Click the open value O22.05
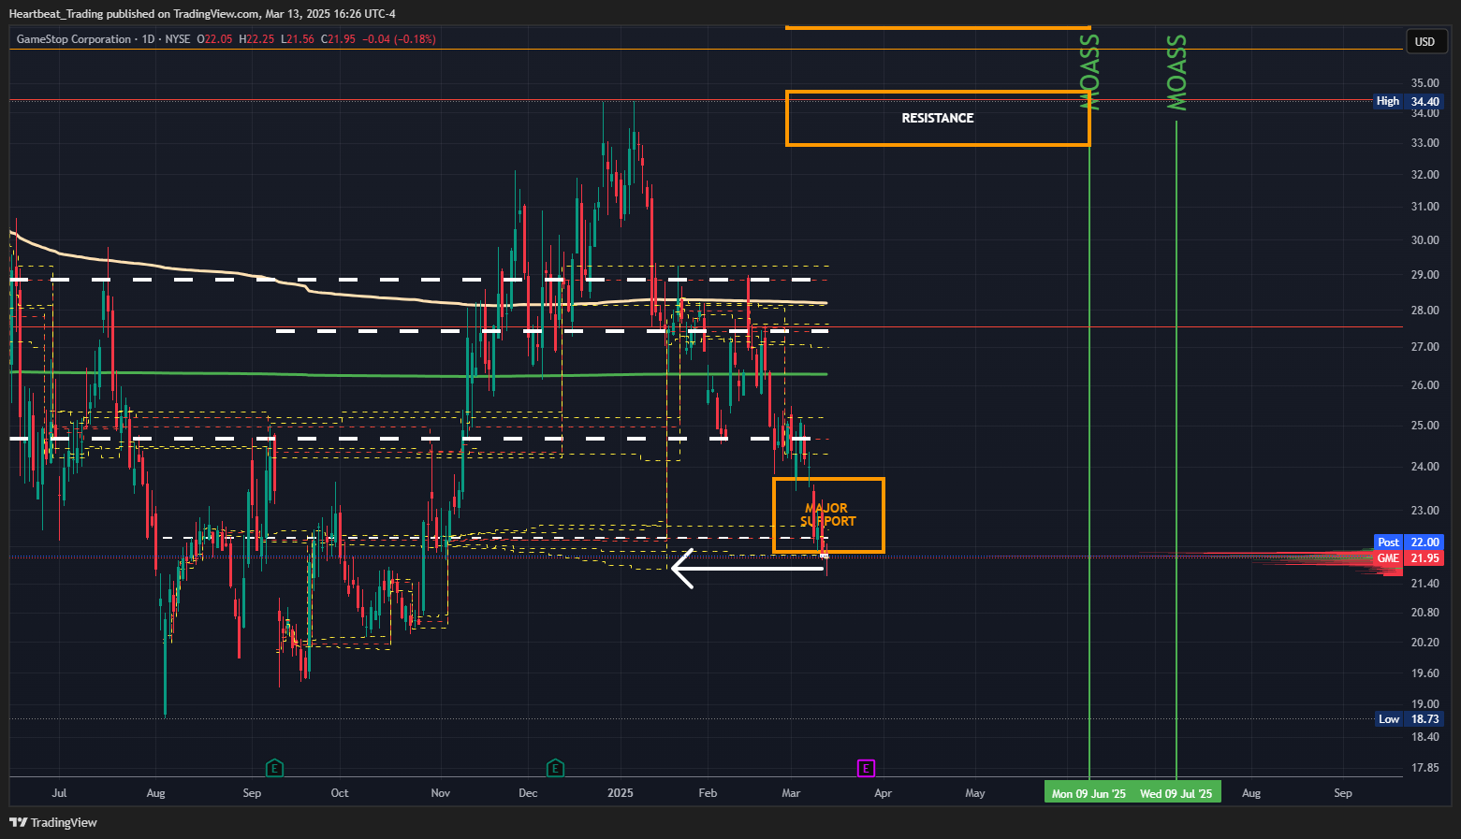The width and height of the screenshot is (1461, 839). point(215,39)
